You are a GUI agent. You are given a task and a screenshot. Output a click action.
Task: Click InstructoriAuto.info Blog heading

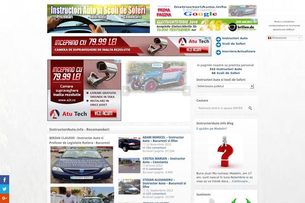tap(215, 123)
